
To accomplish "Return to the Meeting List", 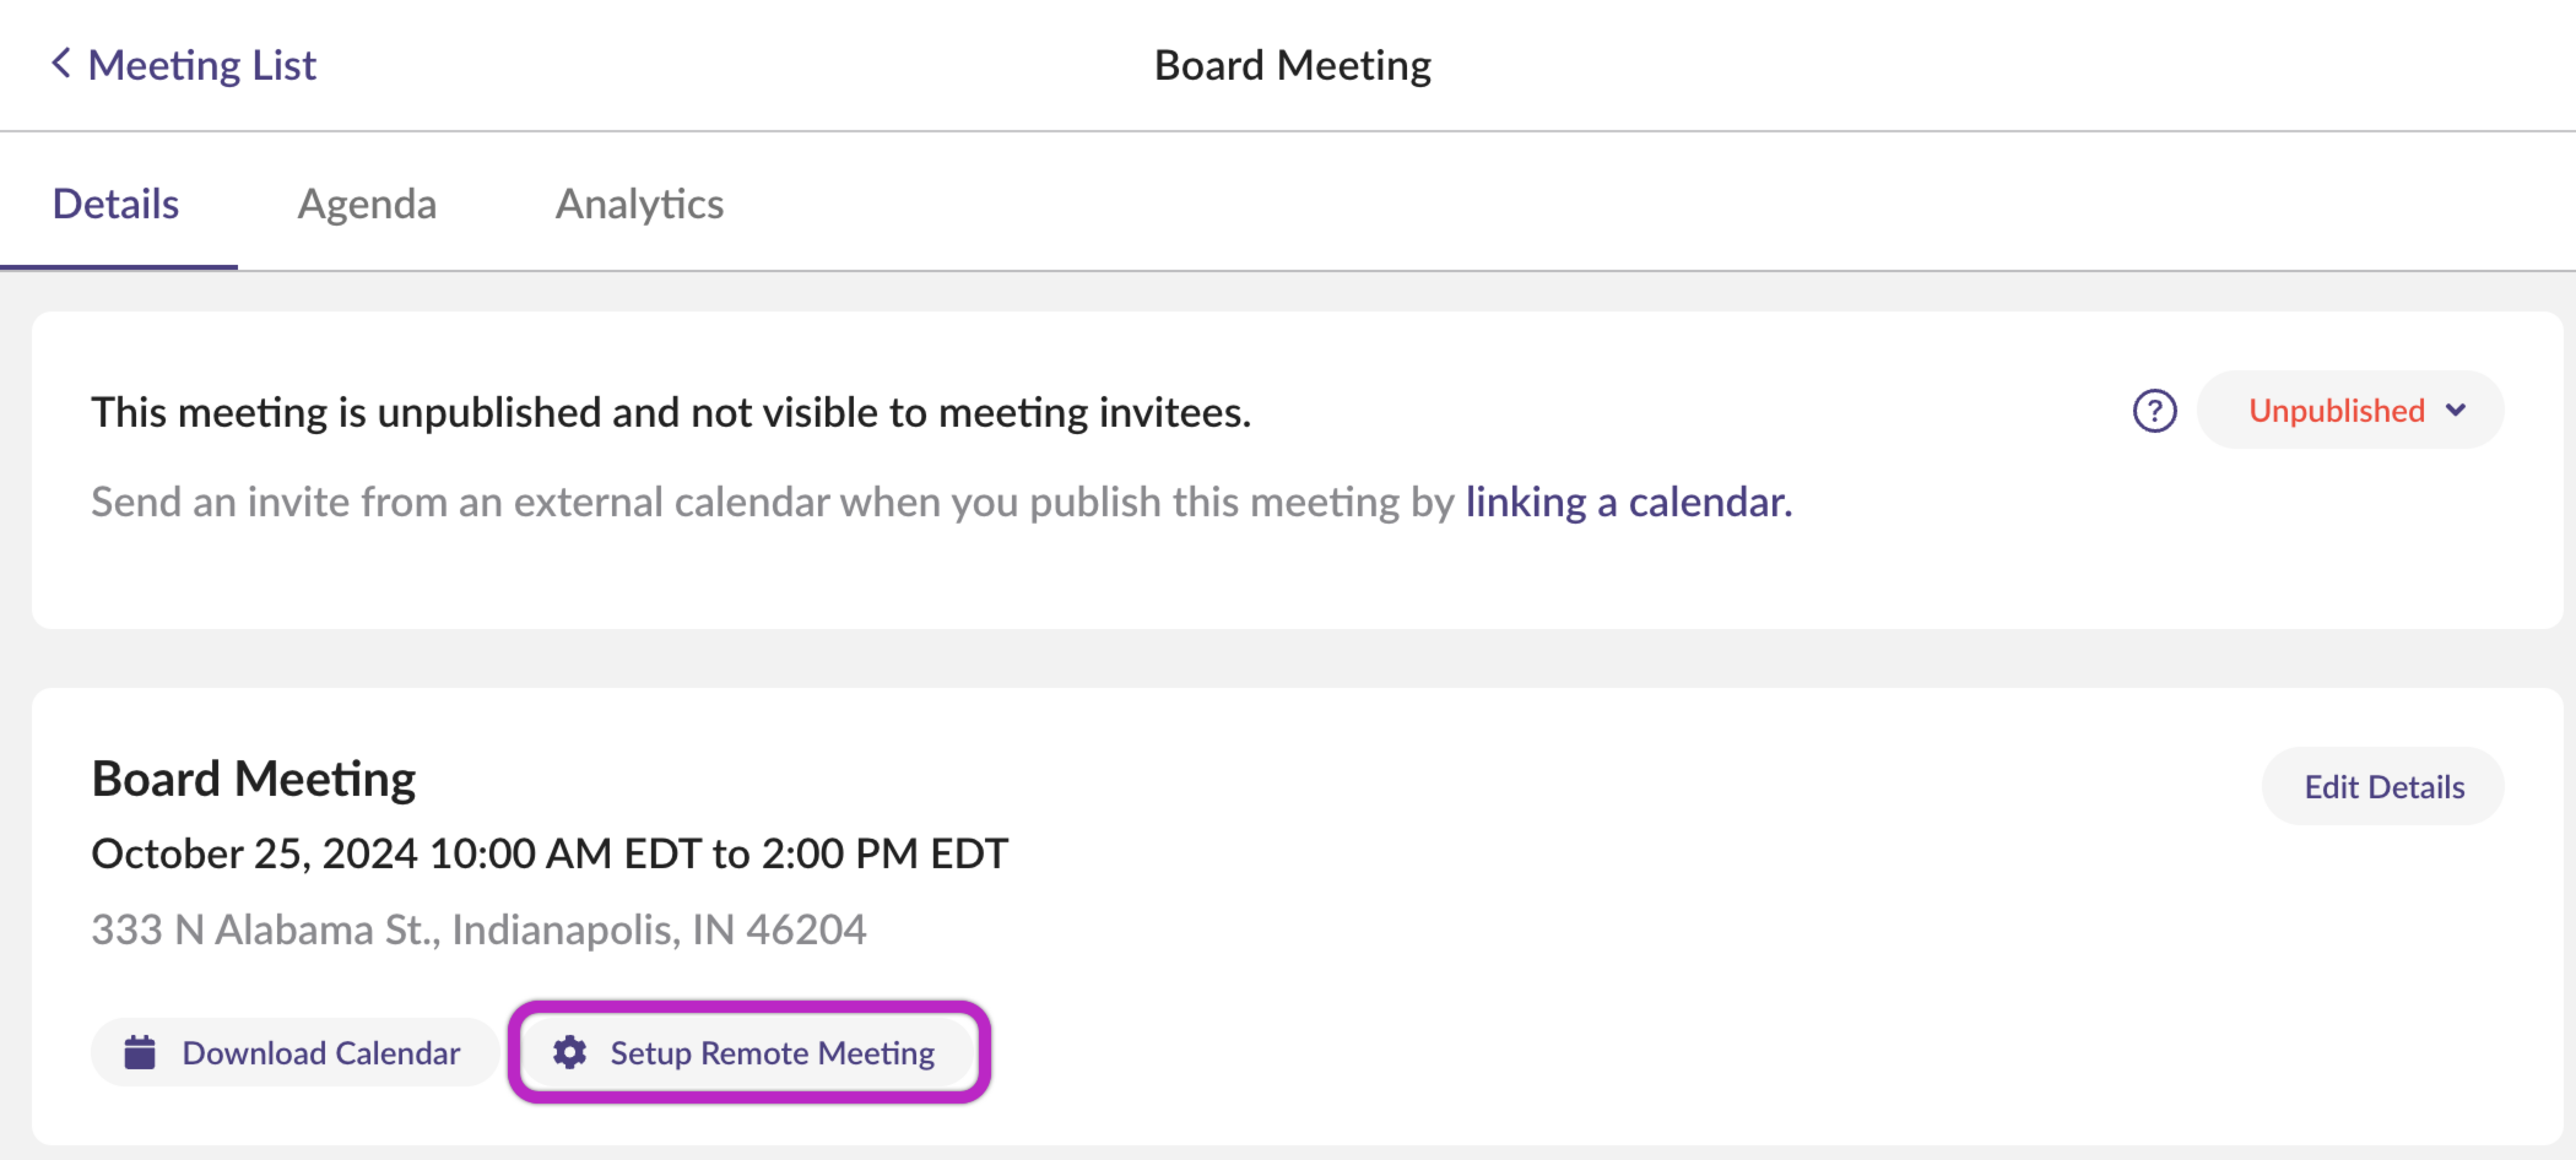I will point(184,65).
